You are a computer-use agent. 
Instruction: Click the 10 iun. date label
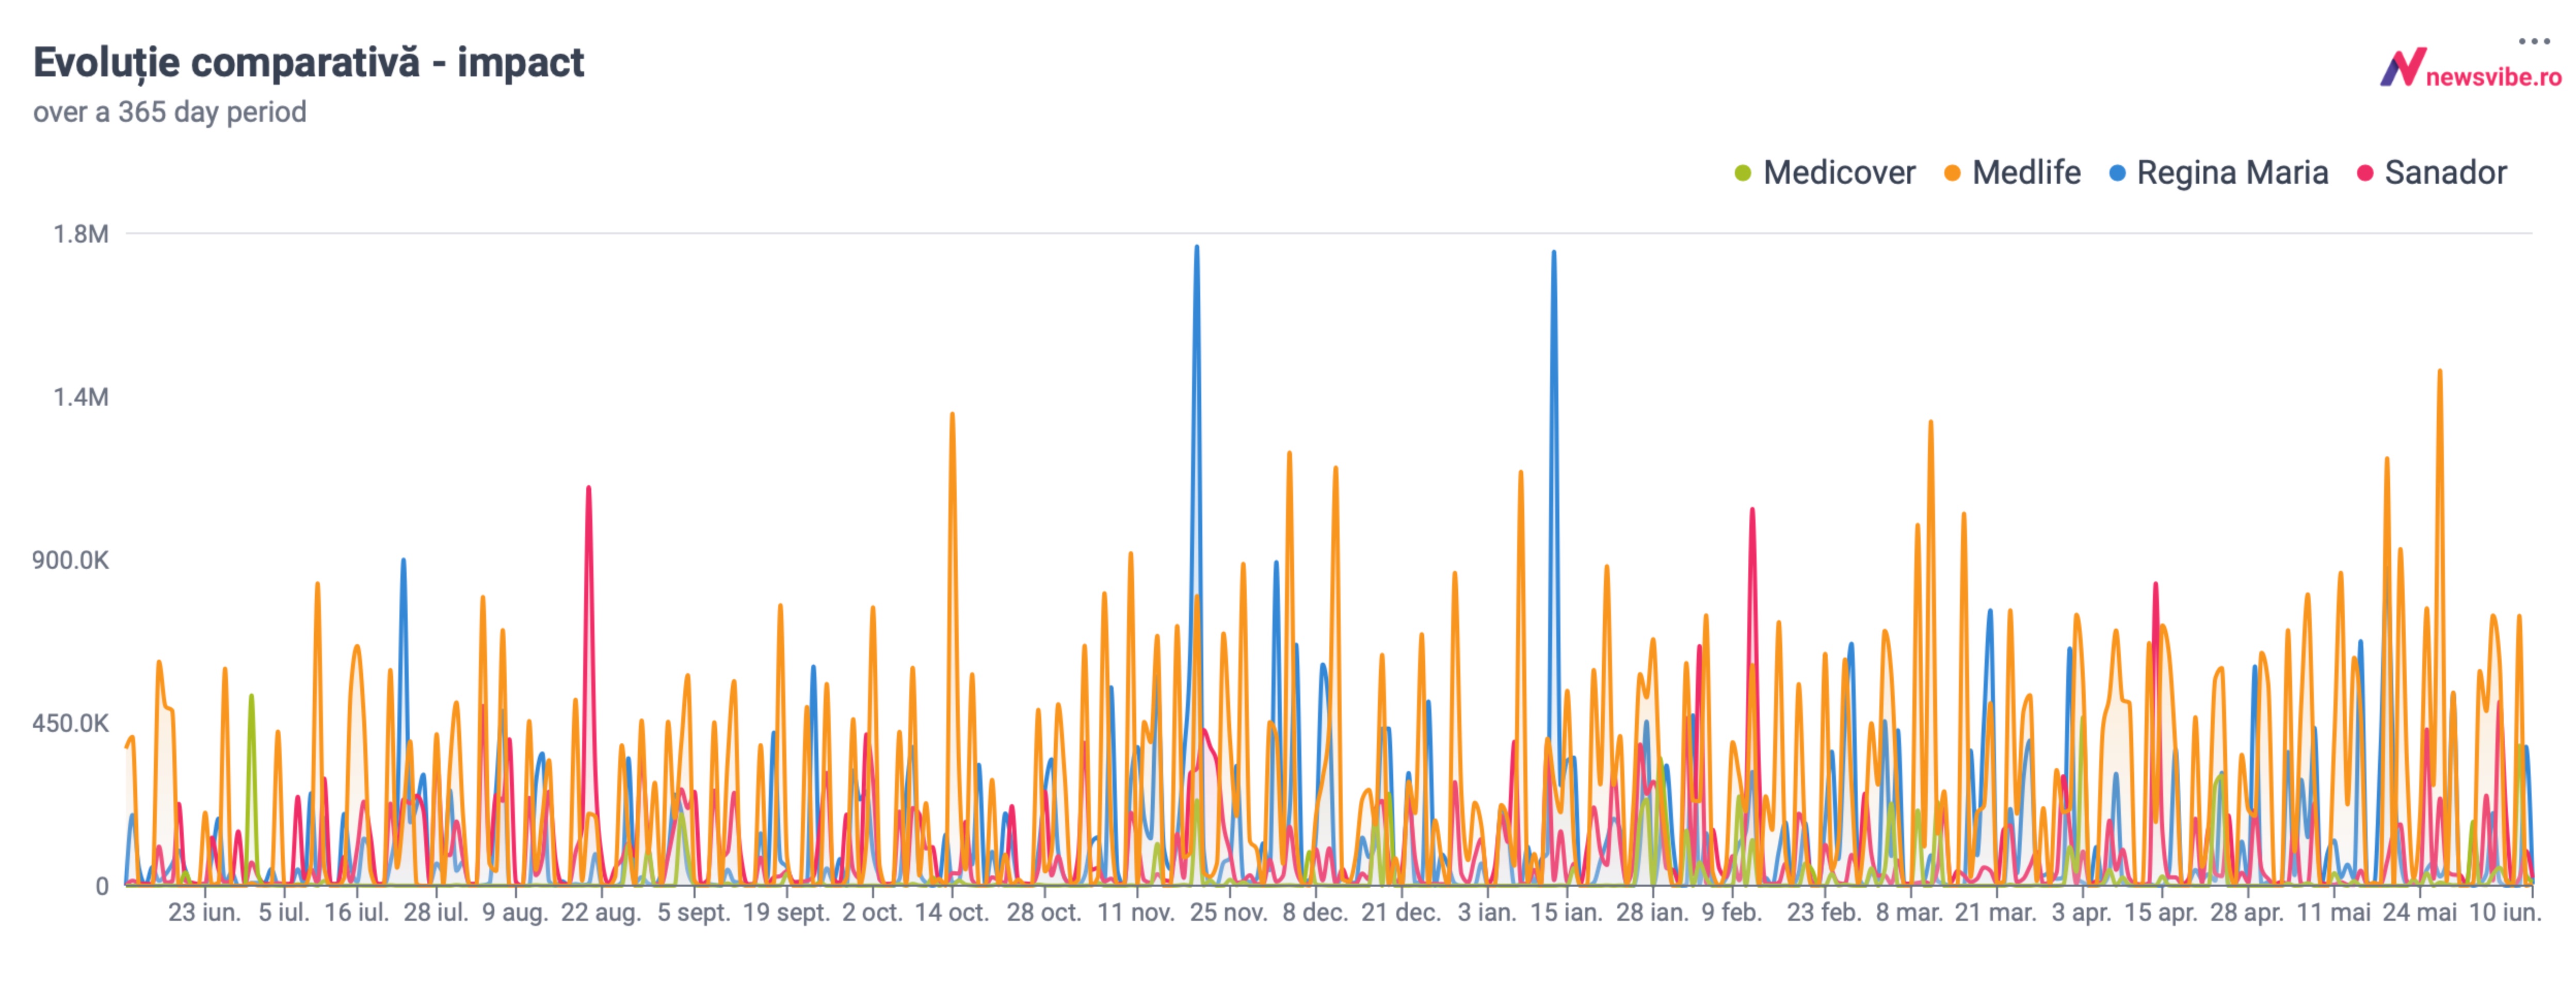pyautogui.click(x=2505, y=912)
